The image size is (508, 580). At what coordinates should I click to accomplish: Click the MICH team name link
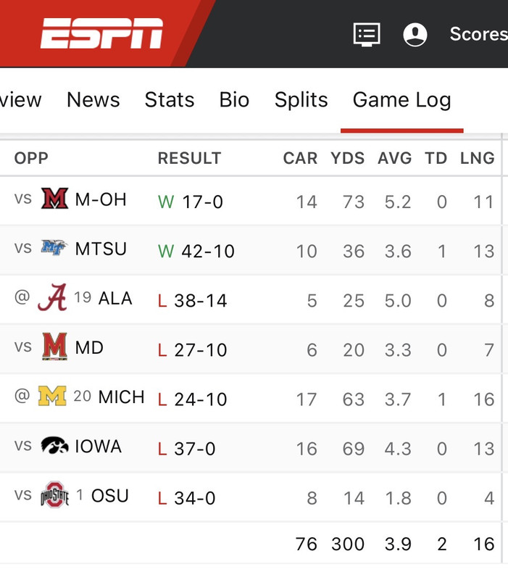pos(121,397)
